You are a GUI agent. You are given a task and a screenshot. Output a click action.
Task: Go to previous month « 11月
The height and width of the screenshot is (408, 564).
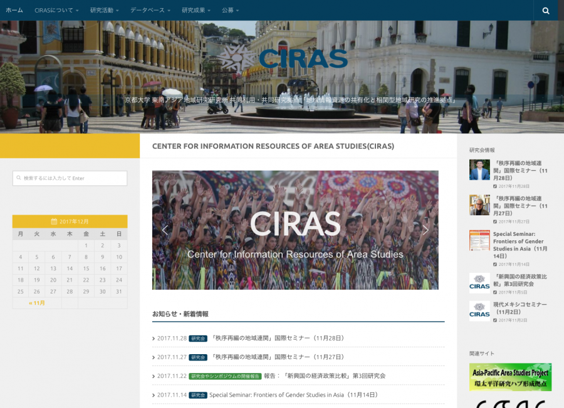[37, 303]
